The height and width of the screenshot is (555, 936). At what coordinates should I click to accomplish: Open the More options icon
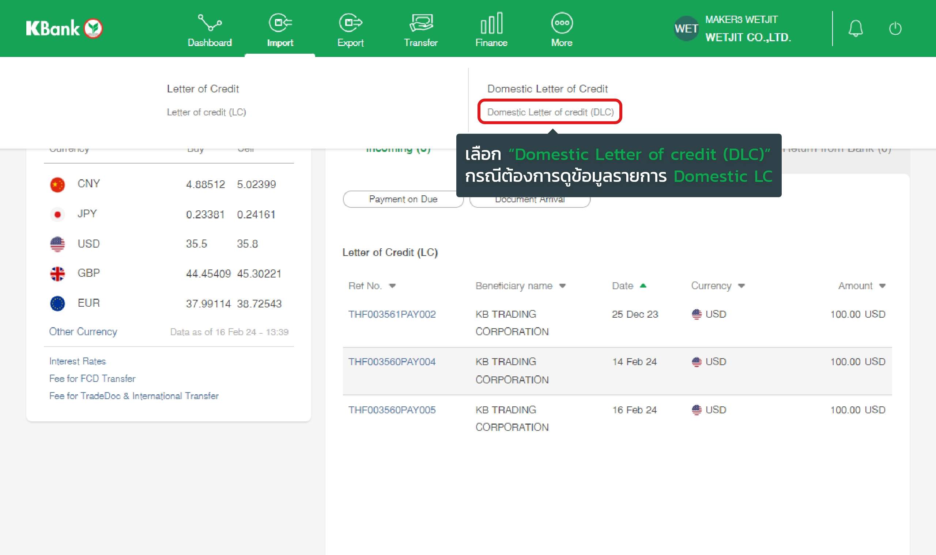(x=562, y=23)
